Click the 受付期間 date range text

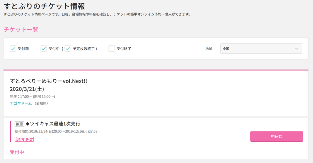[x=56, y=132]
